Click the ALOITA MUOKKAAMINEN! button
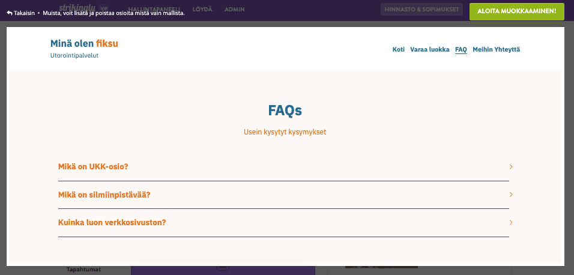Screen dimensions: 574x275 [516, 11]
